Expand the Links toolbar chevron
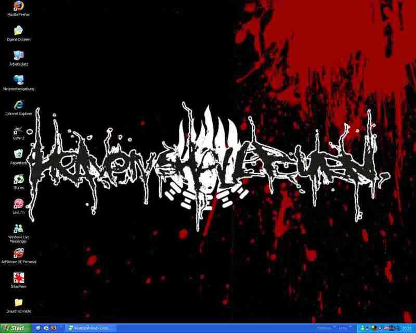This screenshot has width=416, height=333. [x=350, y=327]
